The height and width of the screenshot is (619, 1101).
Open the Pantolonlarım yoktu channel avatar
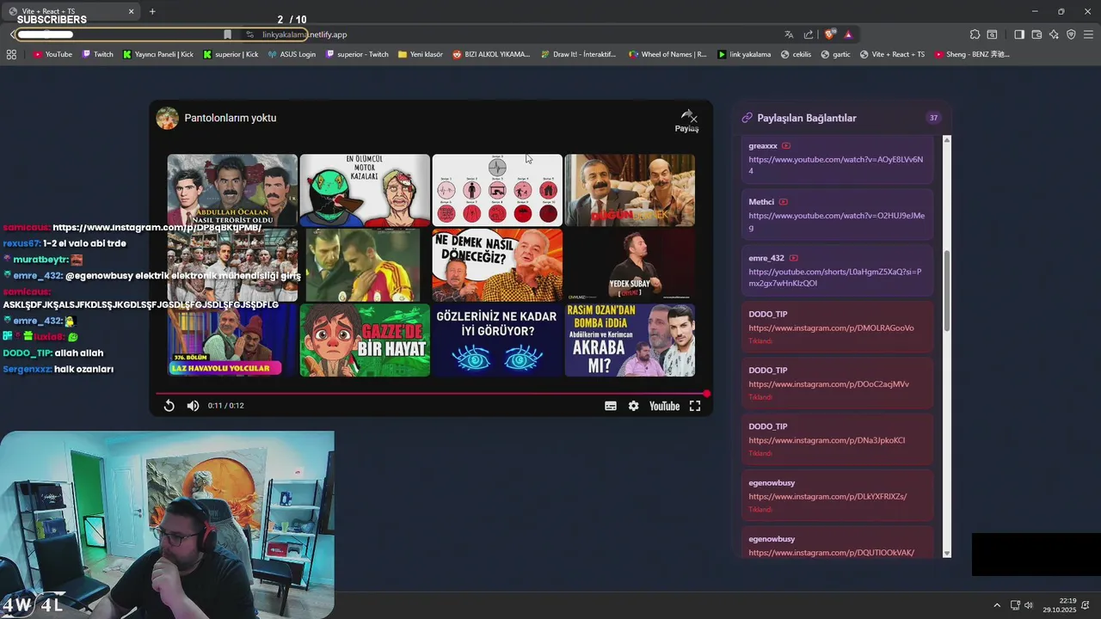[x=167, y=118]
